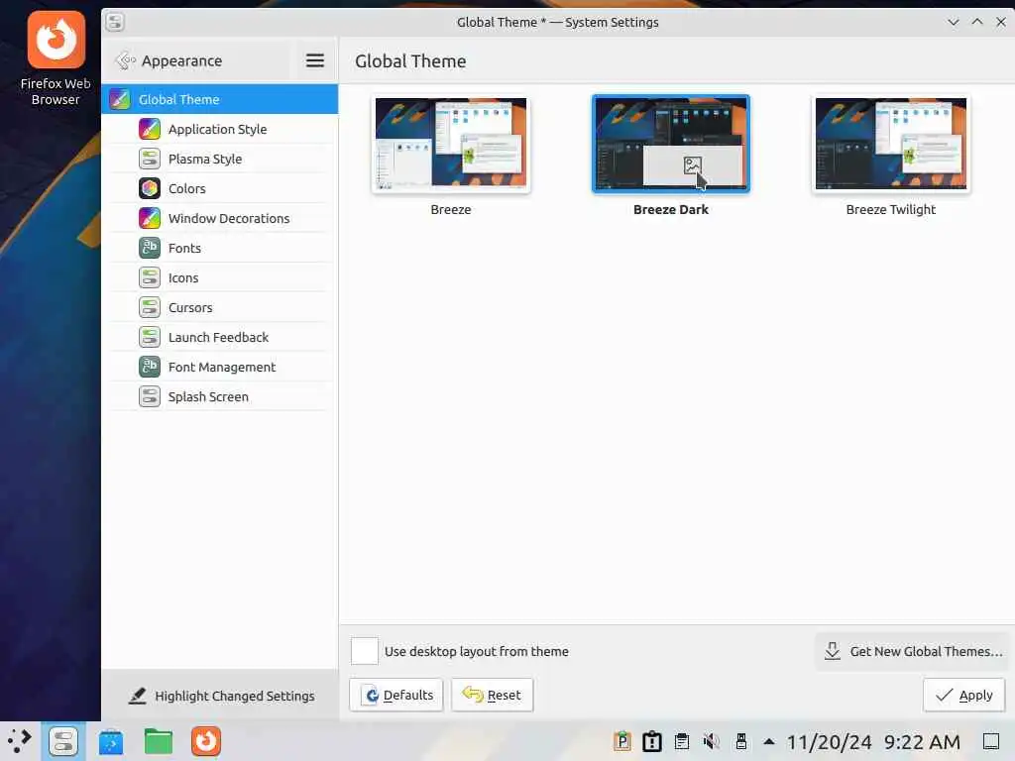Open the clock showing 9:22 AM
The image size is (1015, 761).
(922, 742)
